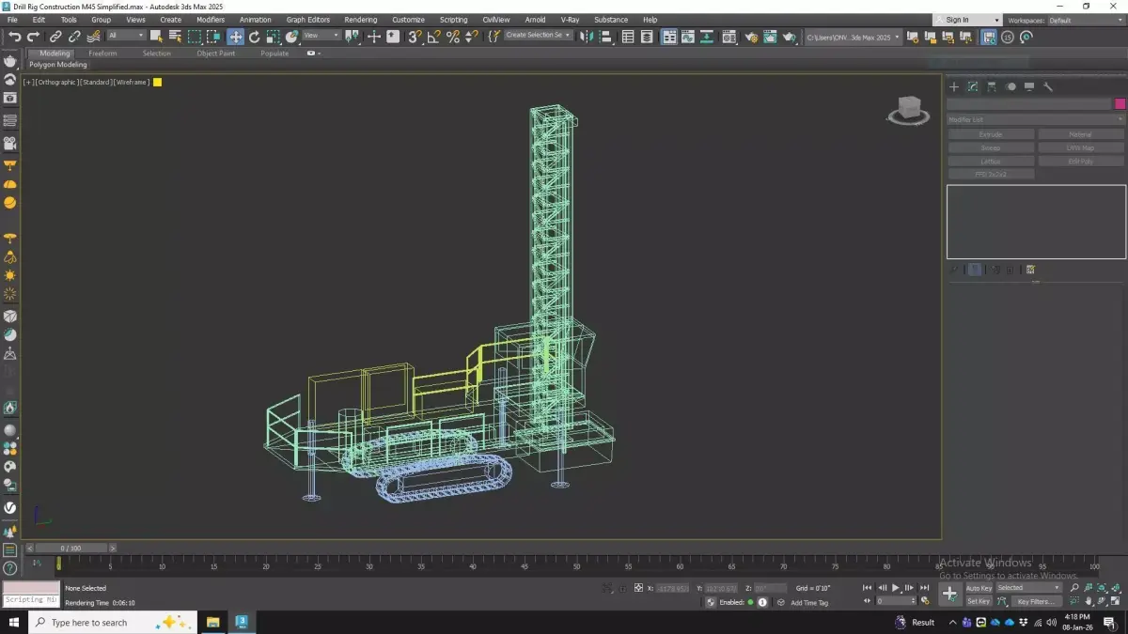Choose the Rectangular Selection Region icon
This screenshot has height=634, width=1128.
coord(195,37)
